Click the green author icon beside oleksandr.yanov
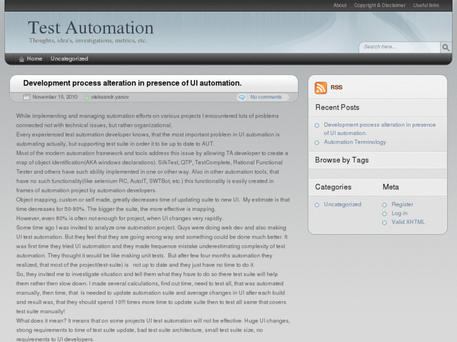 click(x=87, y=97)
